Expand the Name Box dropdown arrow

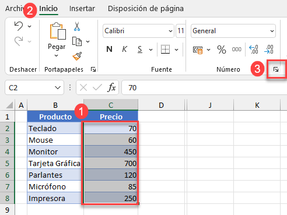[x=58, y=88]
